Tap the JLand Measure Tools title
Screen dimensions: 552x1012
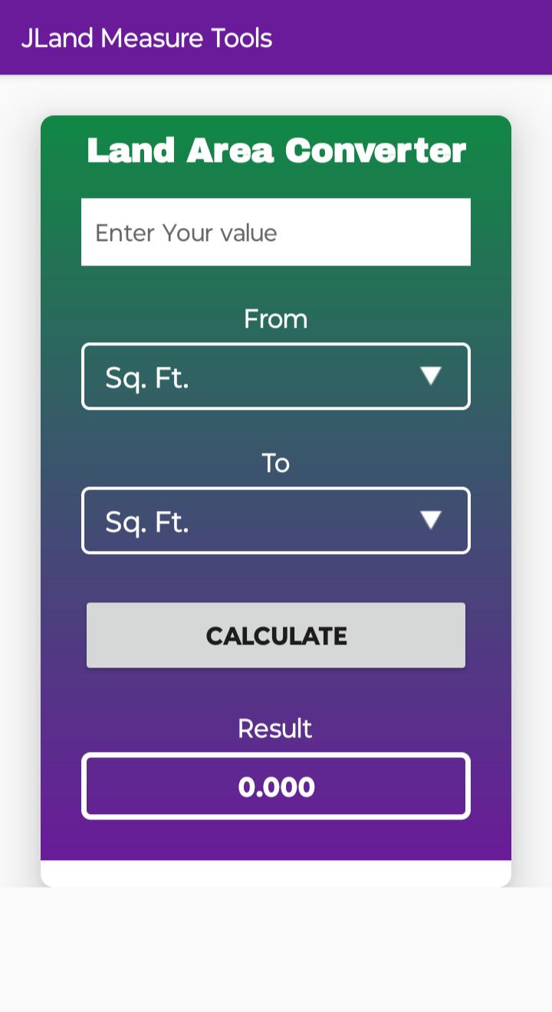click(146, 38)
